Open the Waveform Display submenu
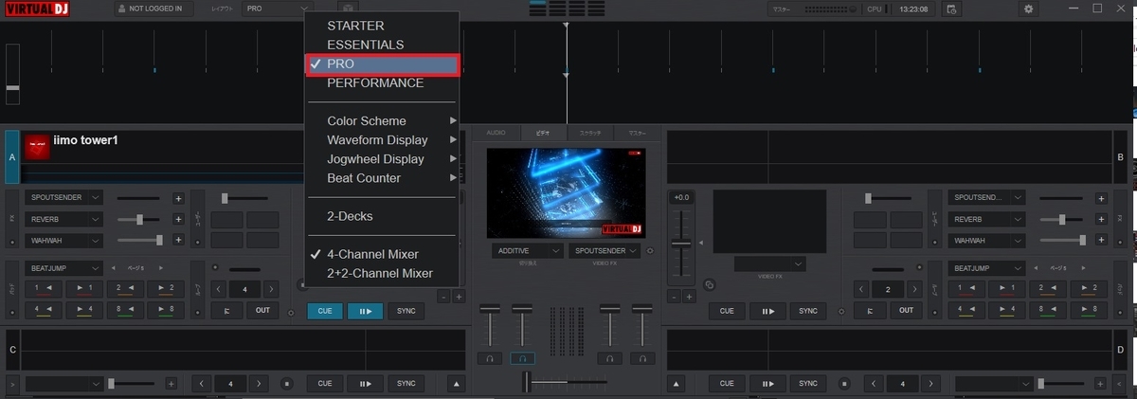Viewport: 1137px width, 399px height. pos(382,140)
